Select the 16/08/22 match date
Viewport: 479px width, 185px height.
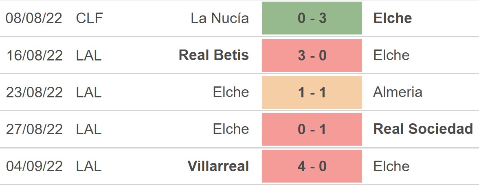click(34, 55)
